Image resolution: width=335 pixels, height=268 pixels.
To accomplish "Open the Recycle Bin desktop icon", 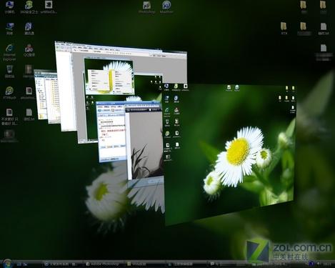I will pos(10,71).
